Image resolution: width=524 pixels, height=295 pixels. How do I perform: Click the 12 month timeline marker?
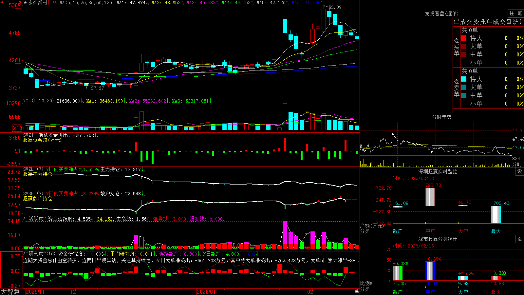coord(73,292)
